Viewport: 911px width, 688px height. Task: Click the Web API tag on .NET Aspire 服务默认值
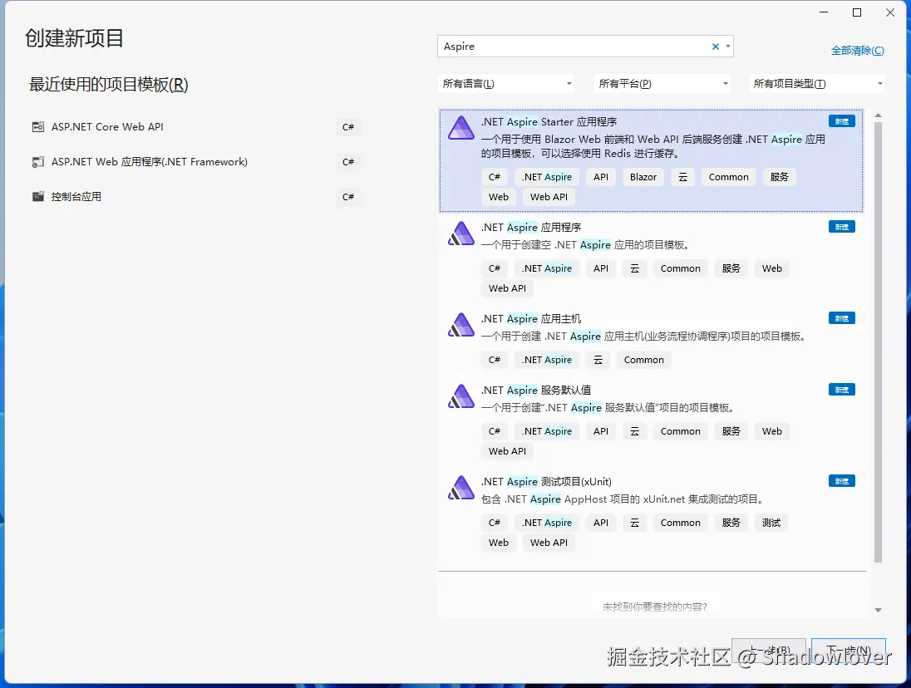[507, 451]
